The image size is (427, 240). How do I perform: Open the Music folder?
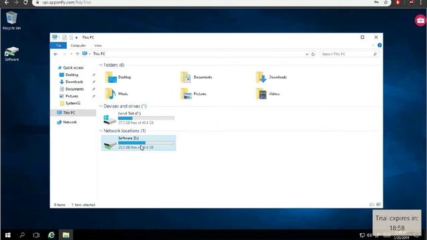coord(116,94)
